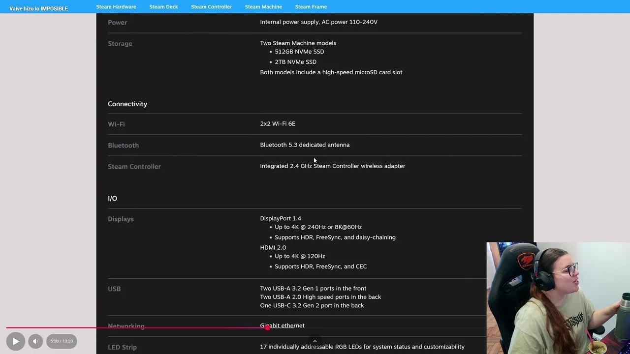Image resolution: width=630 pixels, height=354 pixels.
Task: Click 'Up to 4K @ 240Hz or 8K@60Hz' bullet
Action: tap(318, 227)
